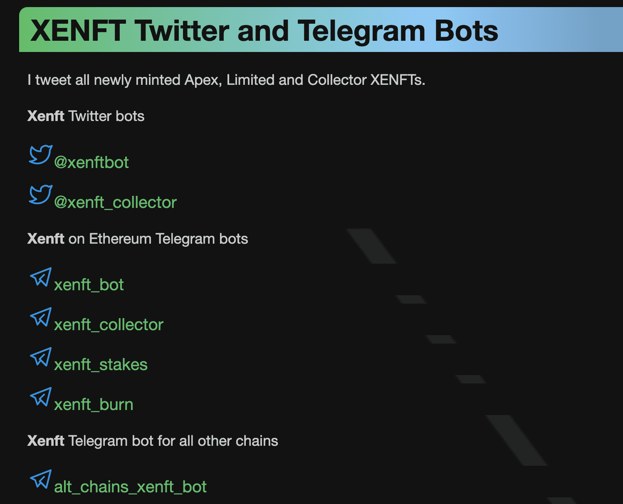This screenshot has width=623, height=504.
Task: Click the Telegram plane icon beside xenft_stakes
Action: coord(41,357)
